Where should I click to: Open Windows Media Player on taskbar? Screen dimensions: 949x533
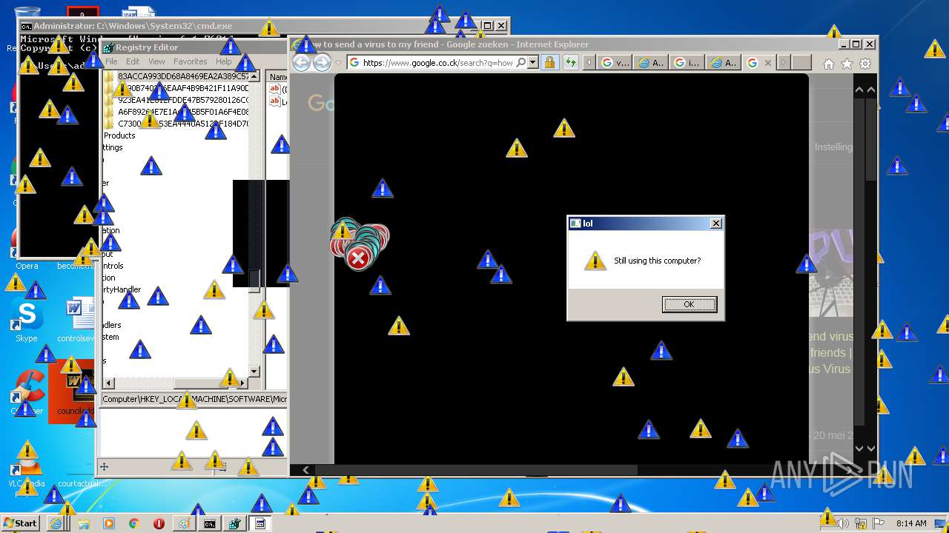(108, 523)
